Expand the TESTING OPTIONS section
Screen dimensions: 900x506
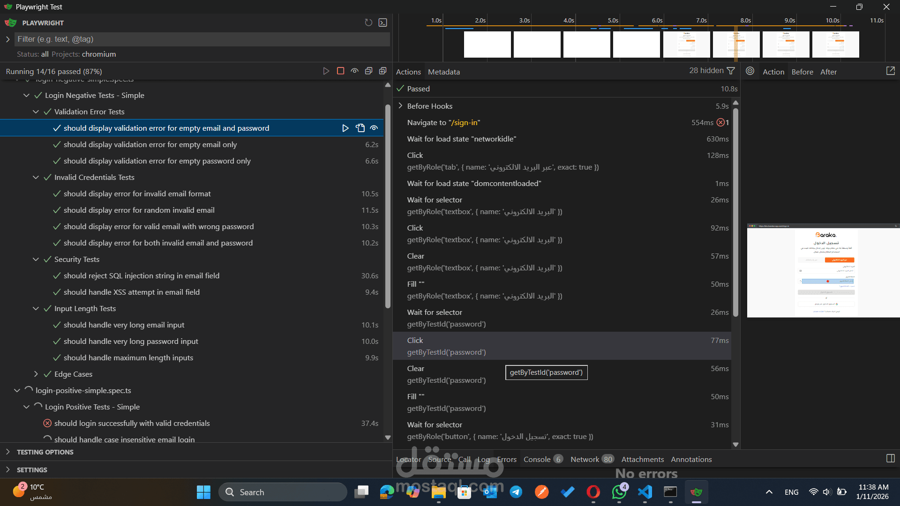[45, 452]
